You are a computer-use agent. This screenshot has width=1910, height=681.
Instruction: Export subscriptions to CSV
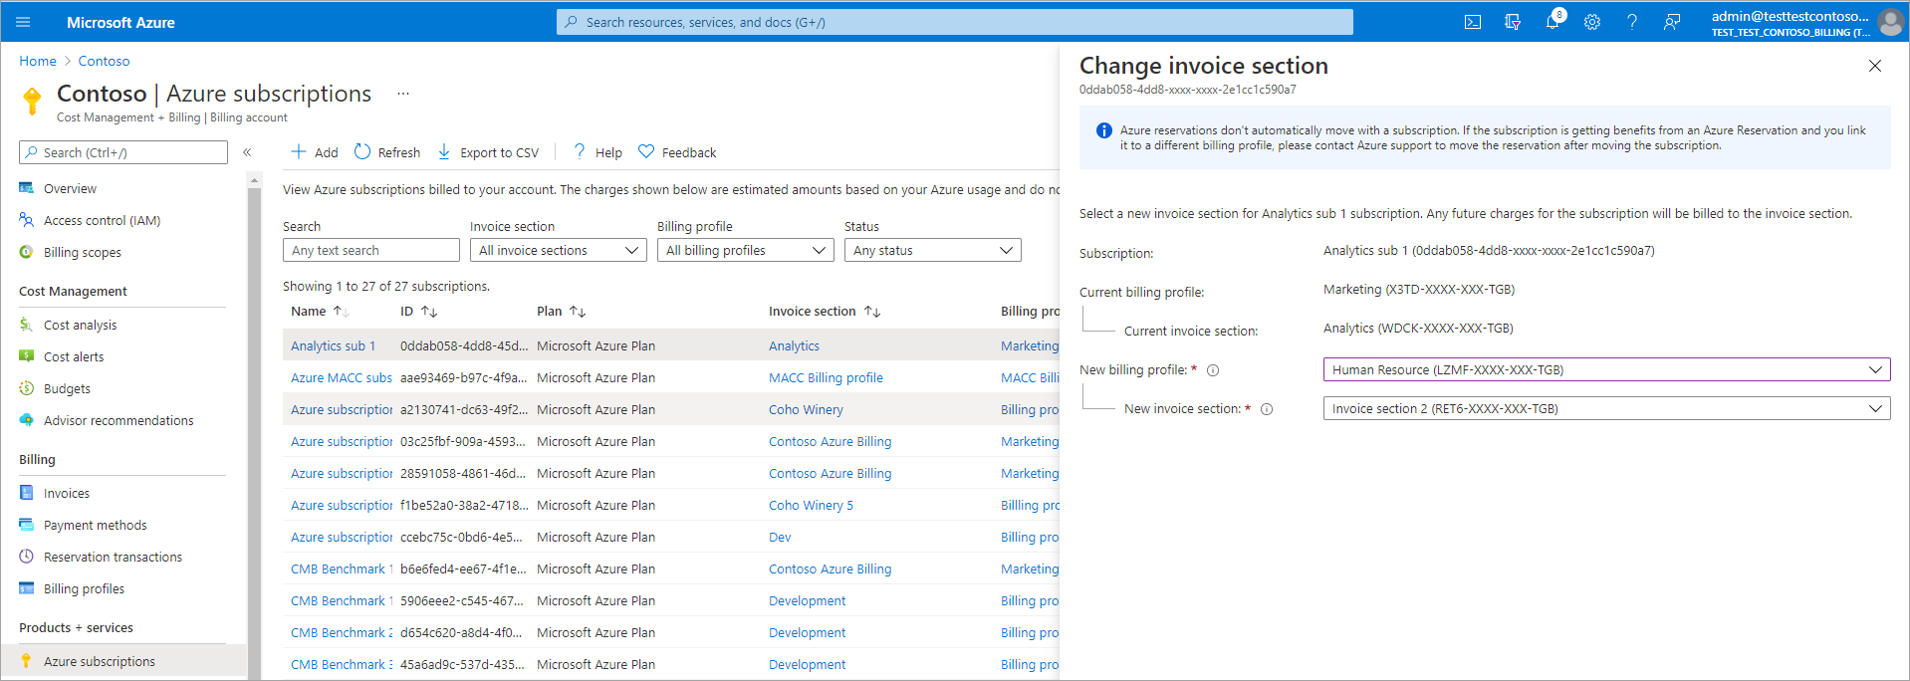pyautogui.click(x=489, y=152)
